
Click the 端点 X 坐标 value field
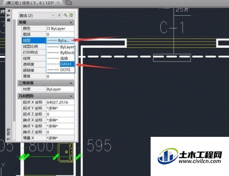pos(60,120)
